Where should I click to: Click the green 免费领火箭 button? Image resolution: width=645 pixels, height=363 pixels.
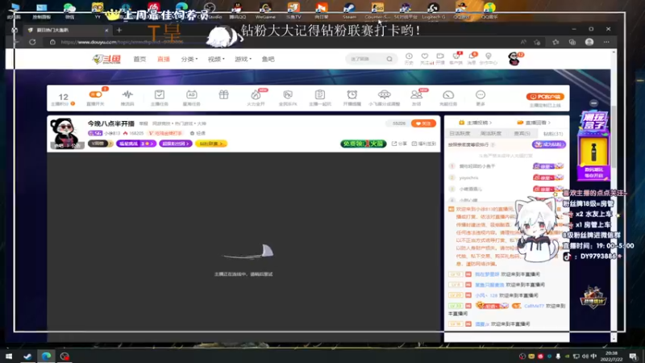[x=364, y=144]
